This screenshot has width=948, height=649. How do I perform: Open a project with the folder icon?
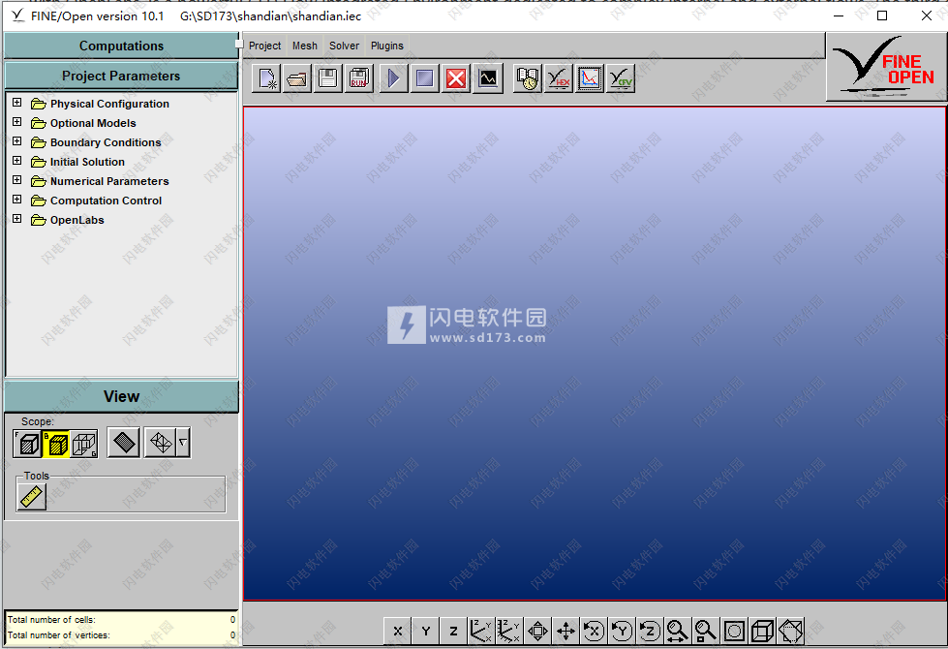(x=297, y=78)
